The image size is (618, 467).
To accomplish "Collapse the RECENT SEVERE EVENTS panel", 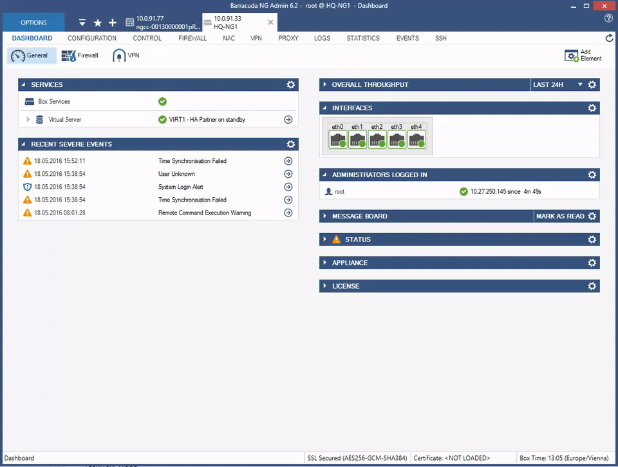I will pyautogui.click(x=23, y=144).
